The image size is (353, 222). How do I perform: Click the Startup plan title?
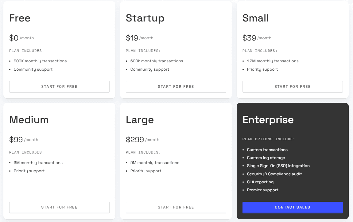145,18
